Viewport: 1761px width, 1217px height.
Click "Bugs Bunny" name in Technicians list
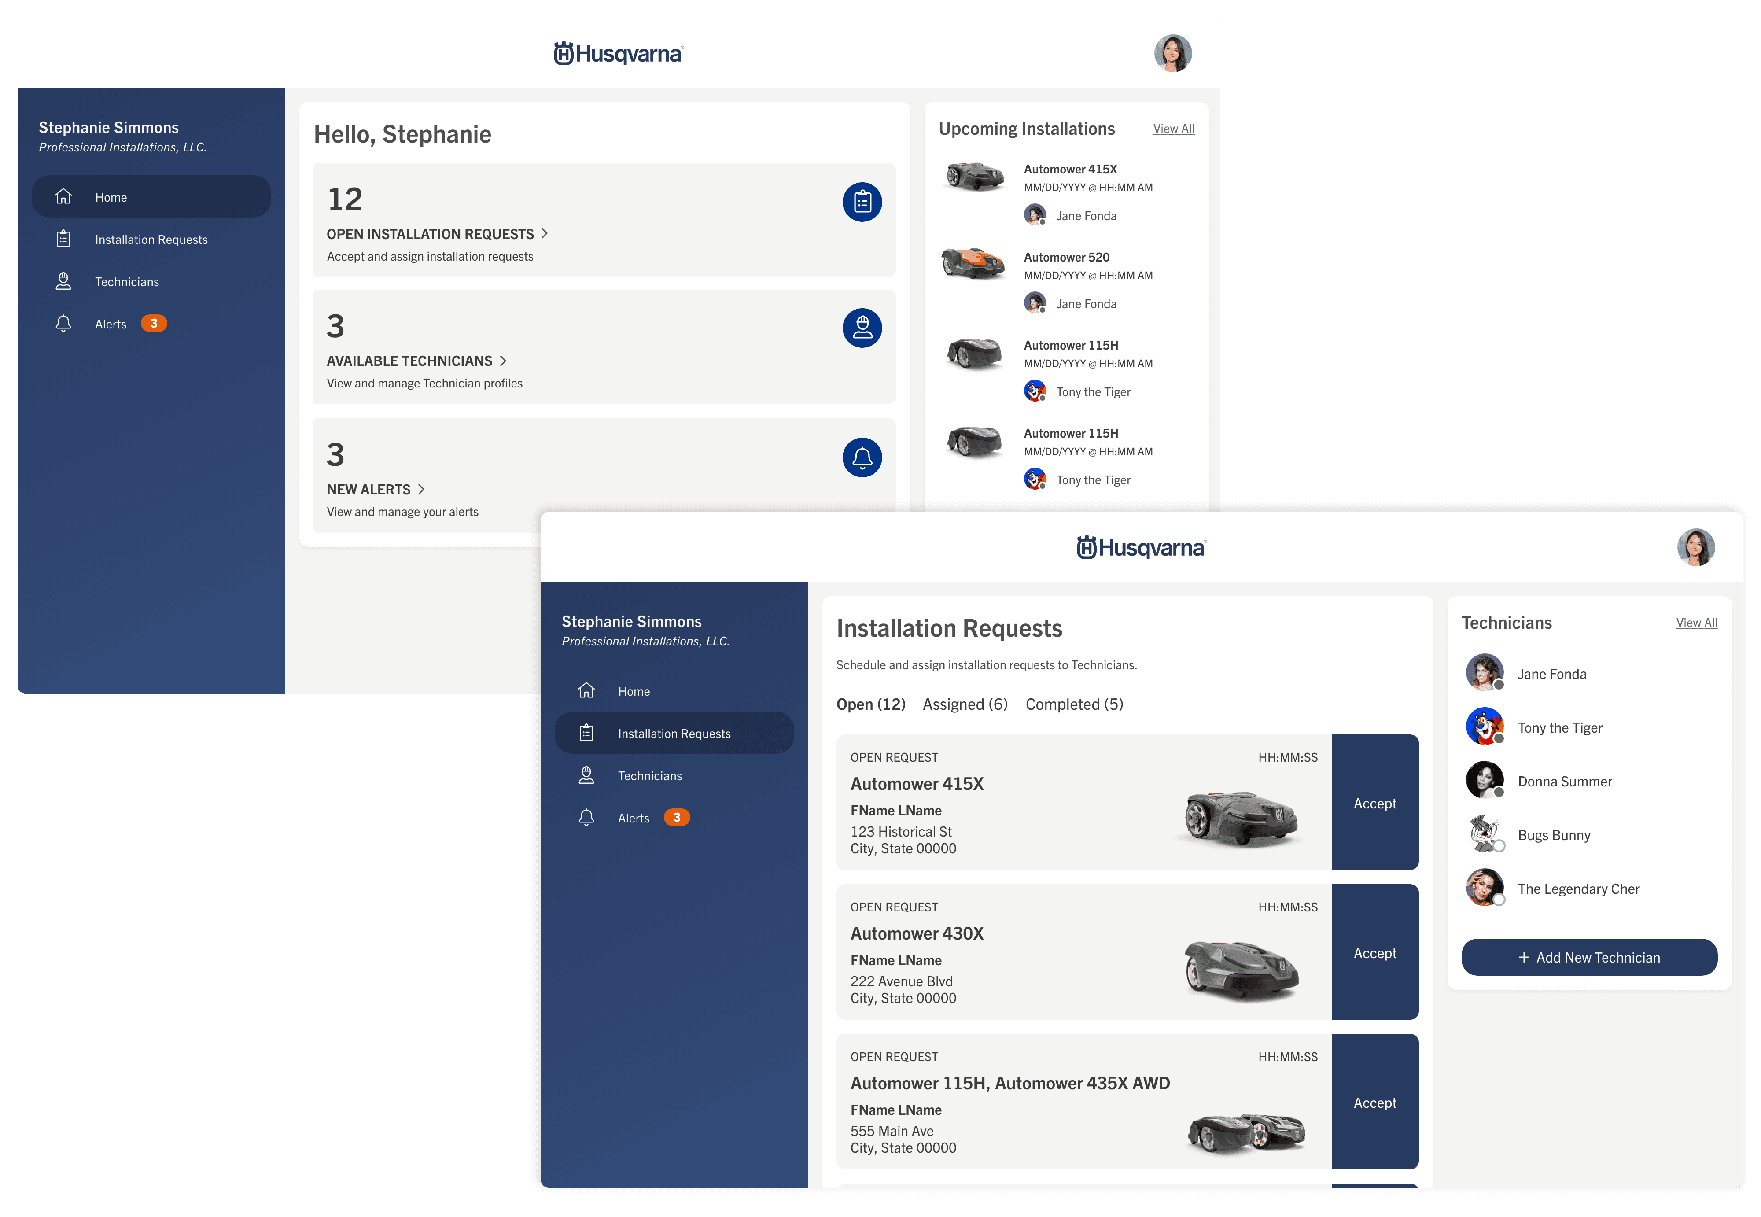click(1554, 835)
